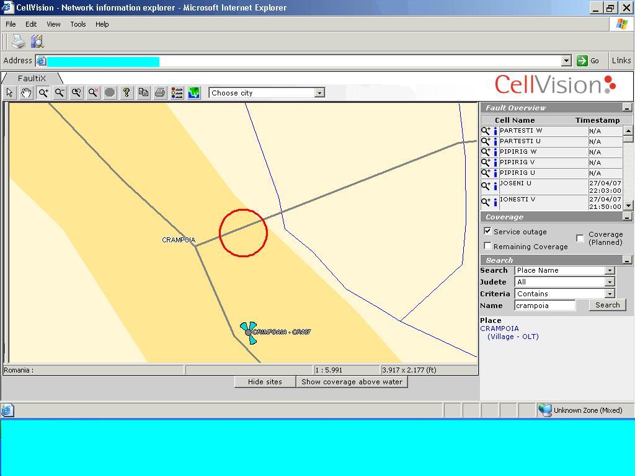Open the Research books icon in the browser toolbar
The image size is (635, 476).
(37, 42)
